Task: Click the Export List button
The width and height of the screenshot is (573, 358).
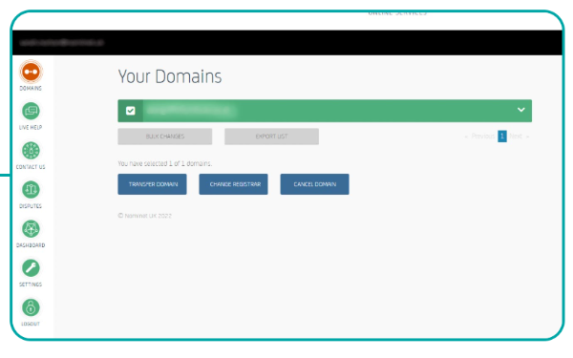Action: [271, 137]
